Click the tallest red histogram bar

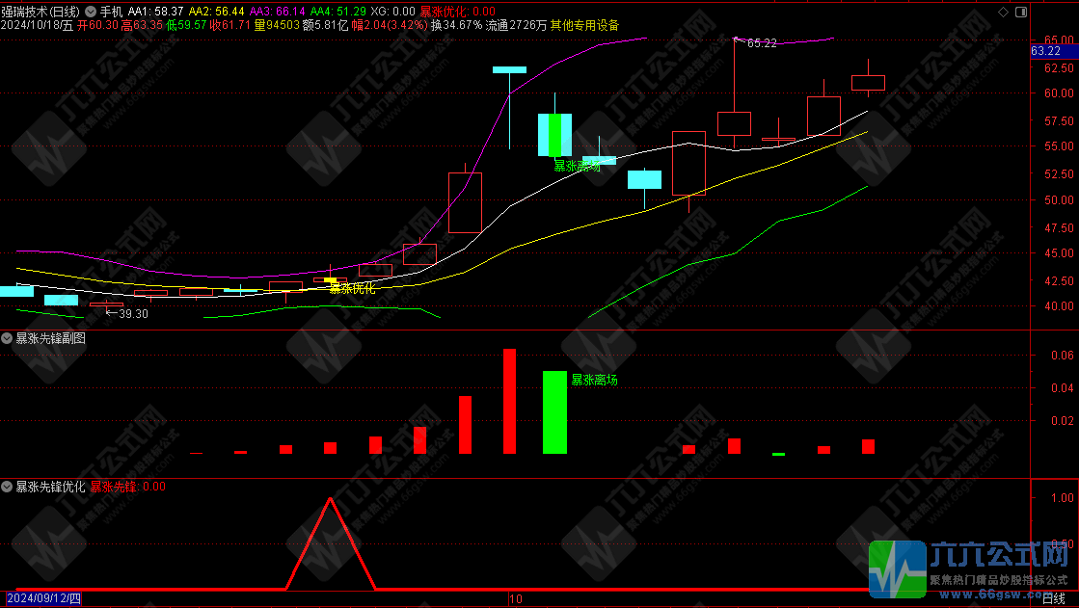point(510,401)
